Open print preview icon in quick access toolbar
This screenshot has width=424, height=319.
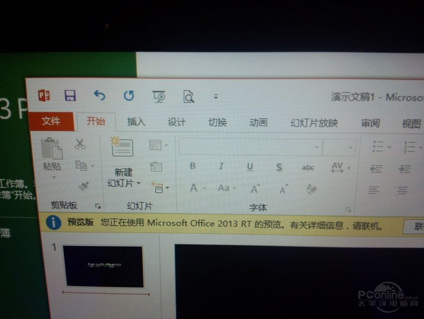point(189,97)
